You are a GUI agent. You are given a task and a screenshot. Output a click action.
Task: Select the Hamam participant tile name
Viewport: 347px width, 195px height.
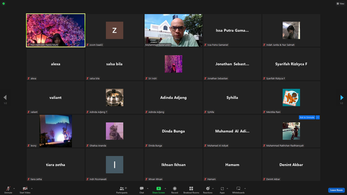pyautogui.click(x=232, y=165)
